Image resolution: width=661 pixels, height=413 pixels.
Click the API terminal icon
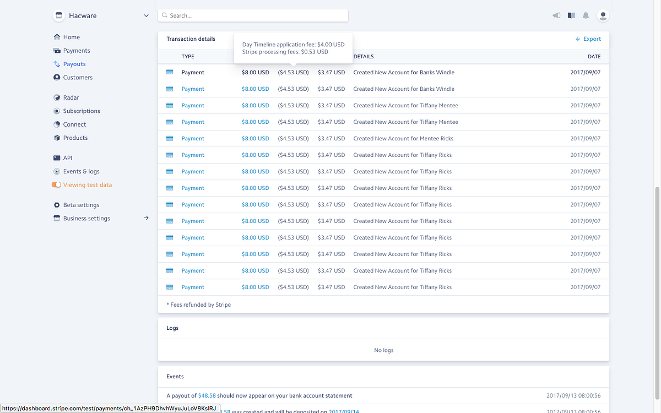57,158
